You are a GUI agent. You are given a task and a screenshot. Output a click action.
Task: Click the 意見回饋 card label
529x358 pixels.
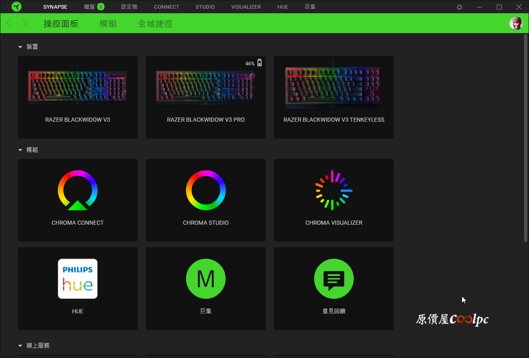tap(334, 311)
